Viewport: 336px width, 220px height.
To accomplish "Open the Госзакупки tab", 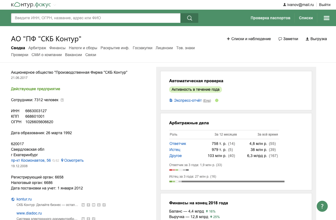I will pyautogui.click(x=142, y=48).
